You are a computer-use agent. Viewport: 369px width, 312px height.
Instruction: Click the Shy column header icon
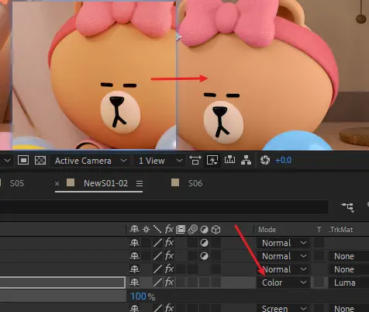point(134,230)
